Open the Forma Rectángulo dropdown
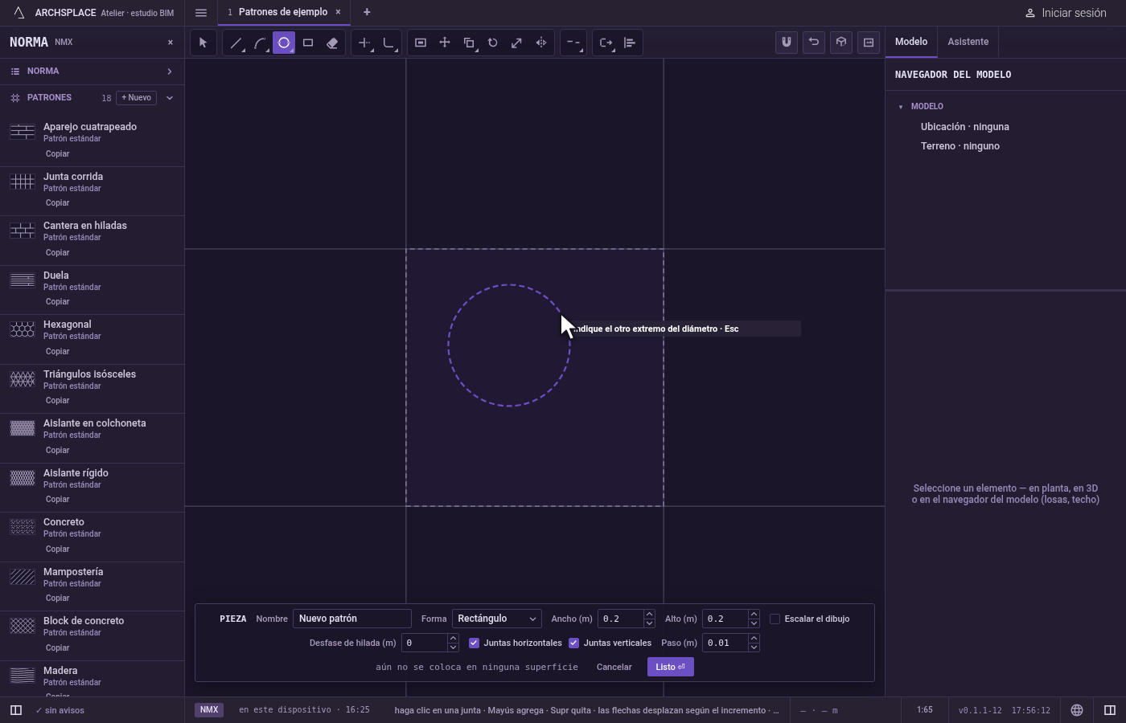This screenshot has height=723, width=1126. click(497, 619)
